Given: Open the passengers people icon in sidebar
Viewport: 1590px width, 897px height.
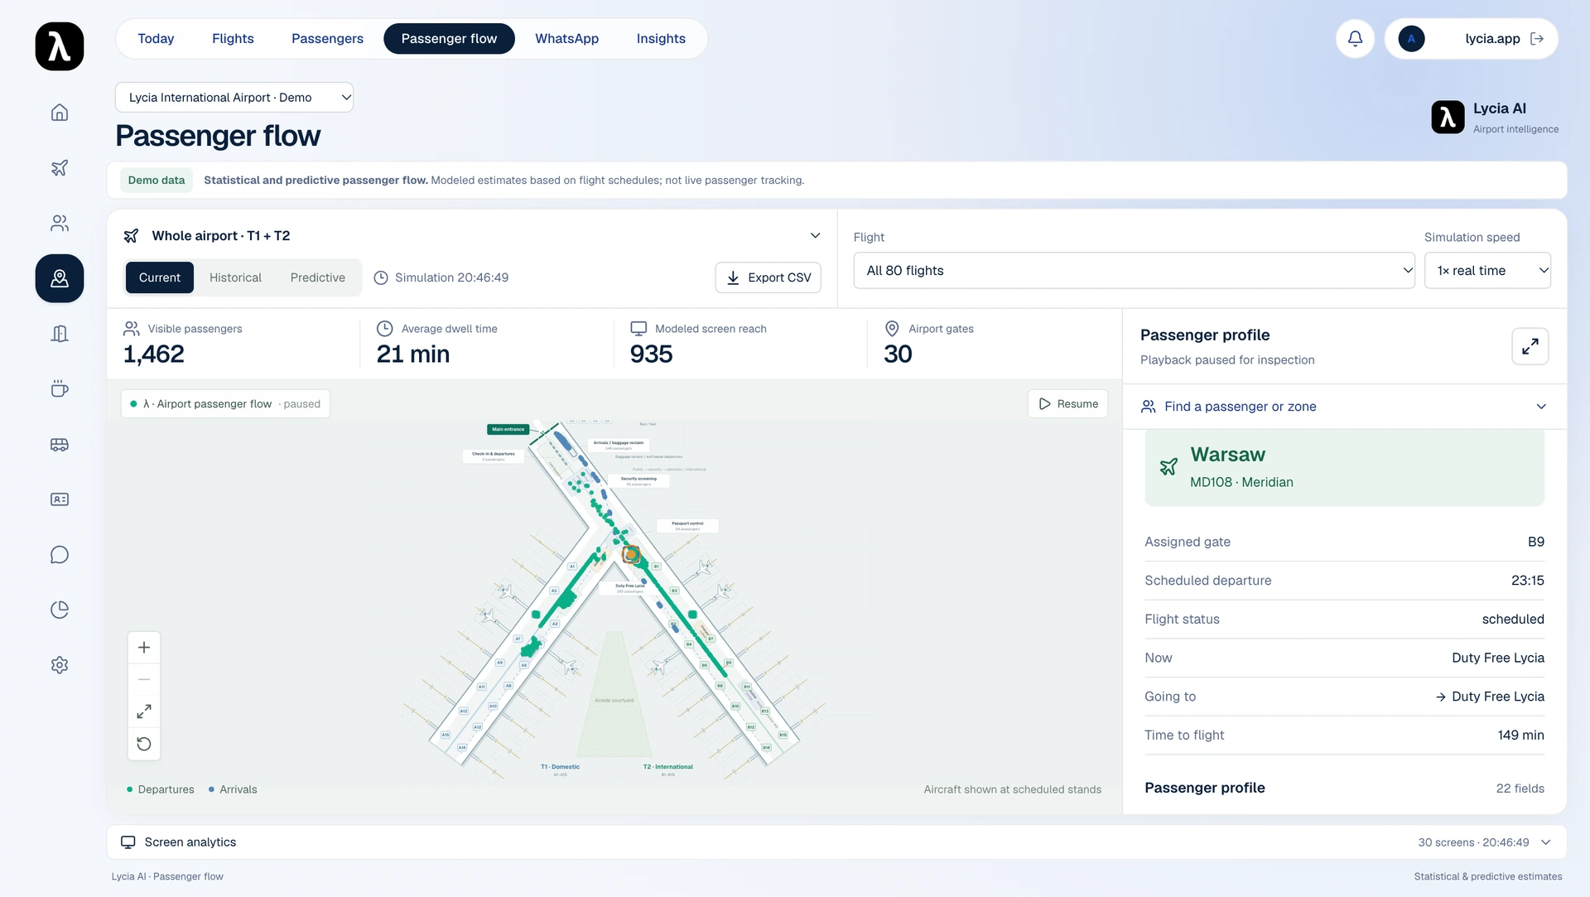Looking at the screenshot, I should [x=60, y=224].
